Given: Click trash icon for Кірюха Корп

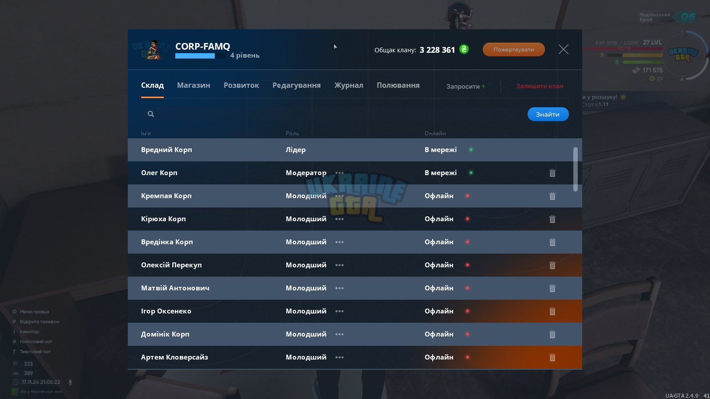Looking at the screenshot, I should (x=552, y=219).
